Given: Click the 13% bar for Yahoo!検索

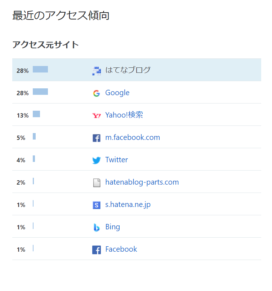Looking at the screenshot, I should [x=36, y=114].
